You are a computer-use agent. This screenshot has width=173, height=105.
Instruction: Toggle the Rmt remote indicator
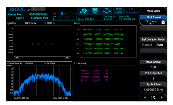coord(34,9)
